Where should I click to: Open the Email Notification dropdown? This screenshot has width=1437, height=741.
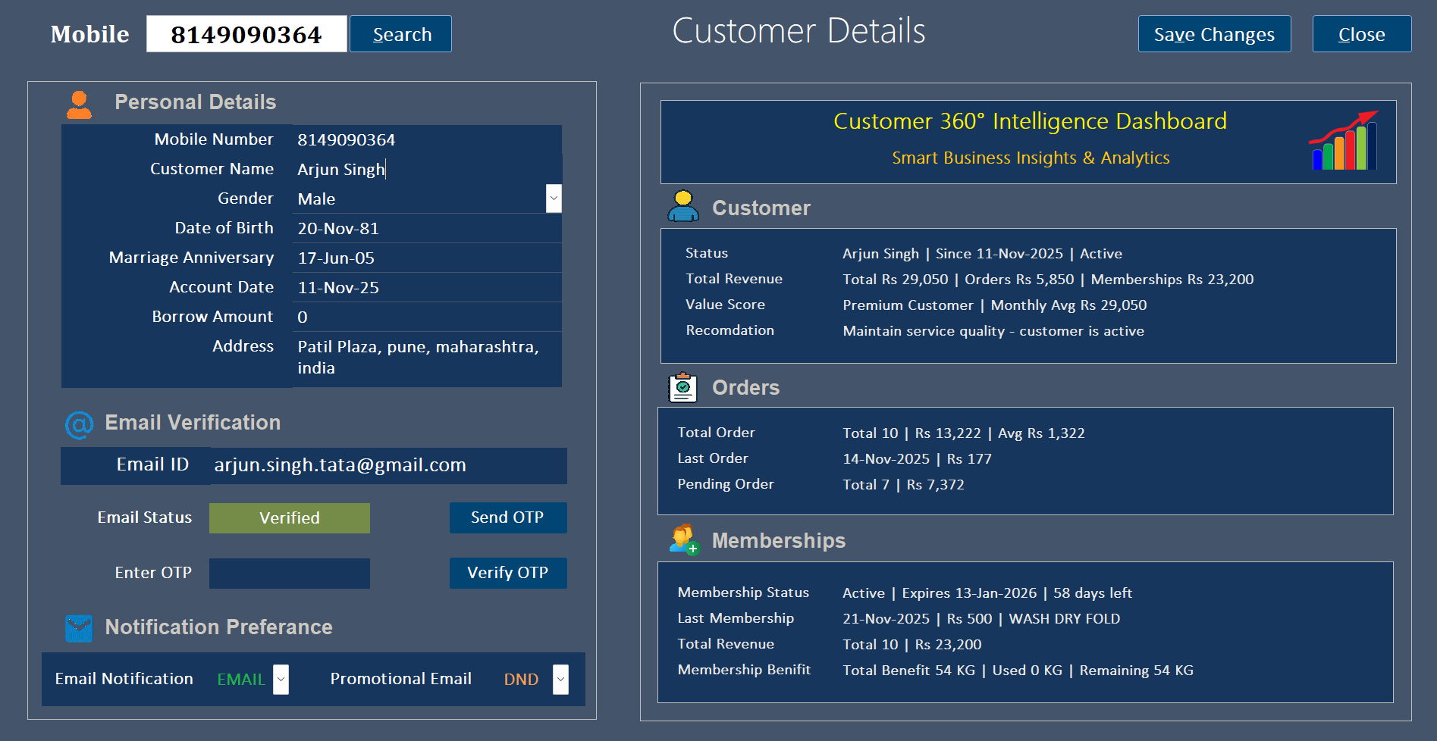(280, 680)
